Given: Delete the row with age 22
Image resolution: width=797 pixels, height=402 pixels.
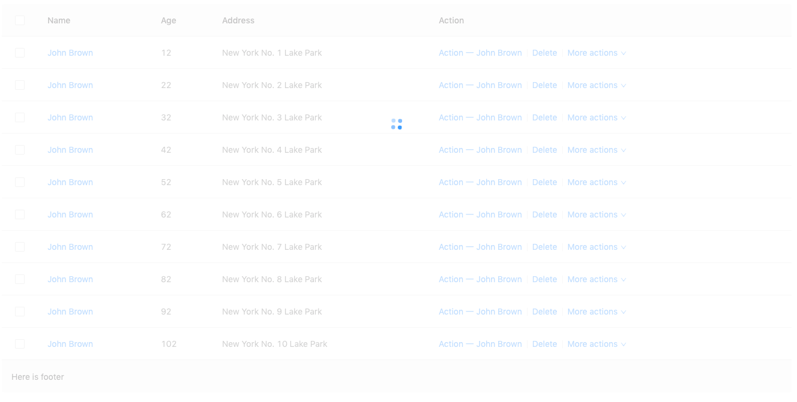Looking at the screenshot, I should 544,85.
